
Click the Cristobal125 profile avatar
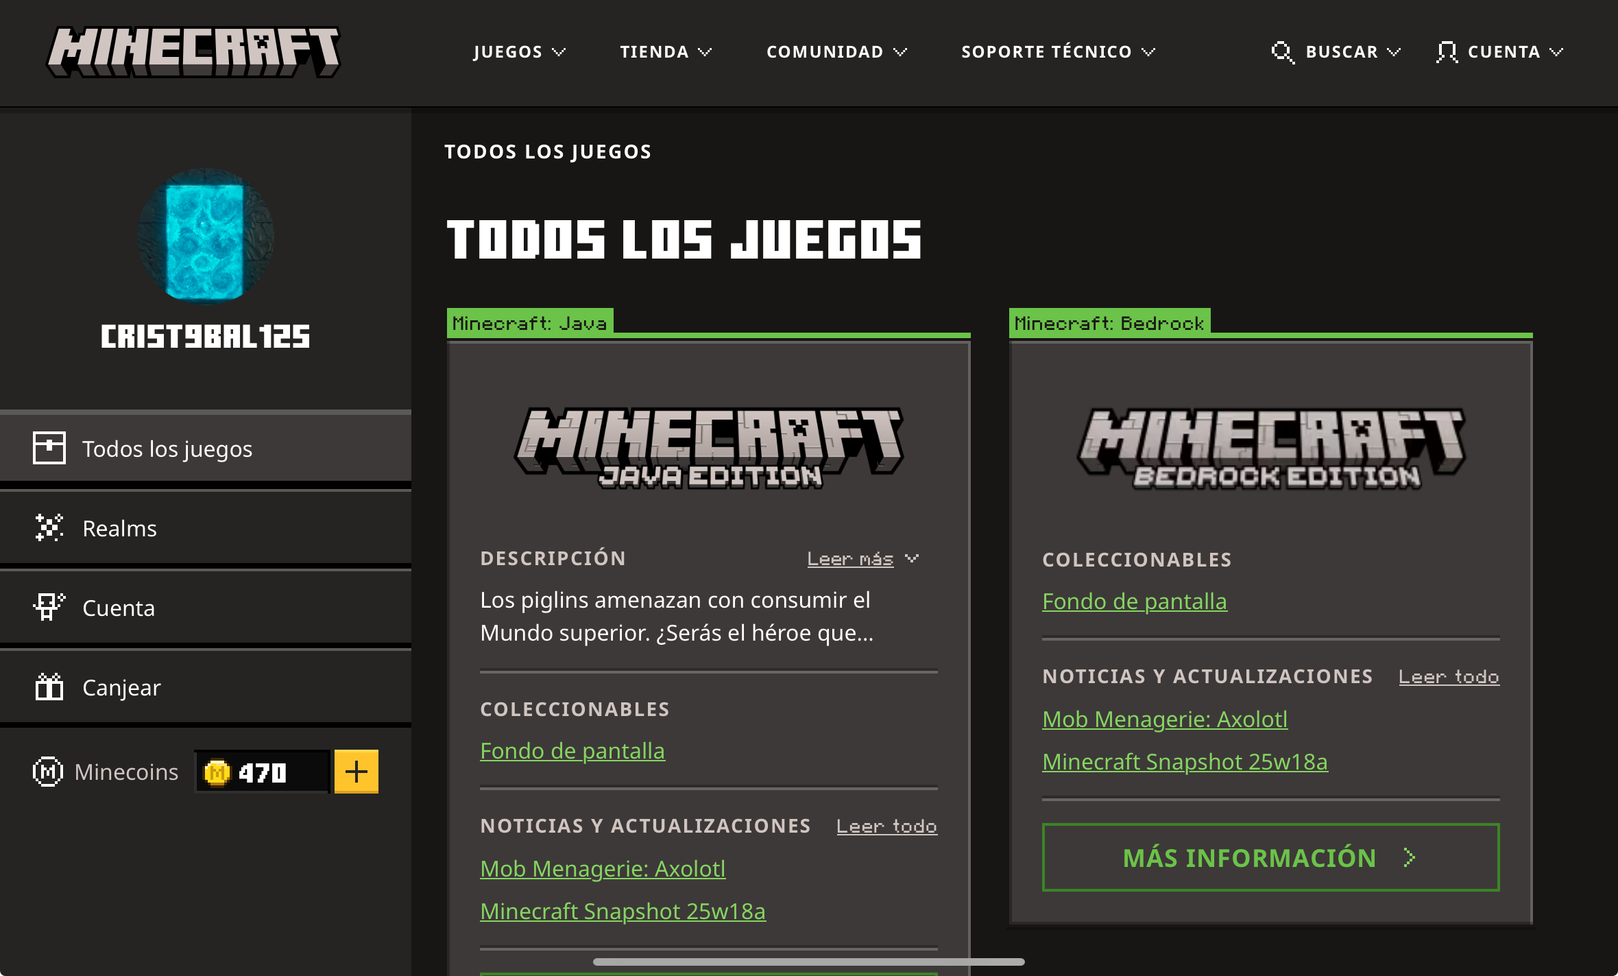[205, 235]
